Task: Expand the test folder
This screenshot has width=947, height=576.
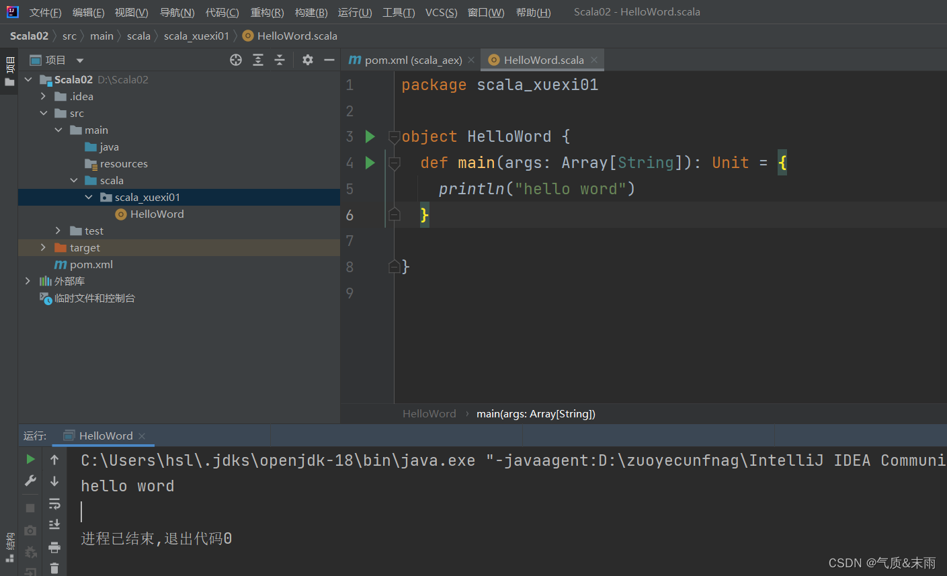Action: (58, 231)
